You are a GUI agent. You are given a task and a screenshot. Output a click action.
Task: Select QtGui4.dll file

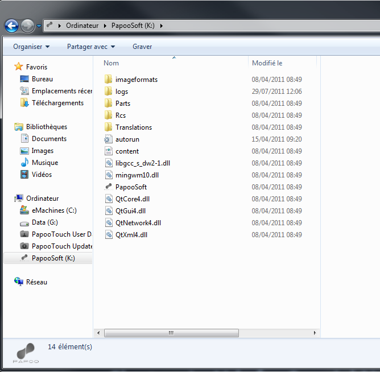point(130,211)
